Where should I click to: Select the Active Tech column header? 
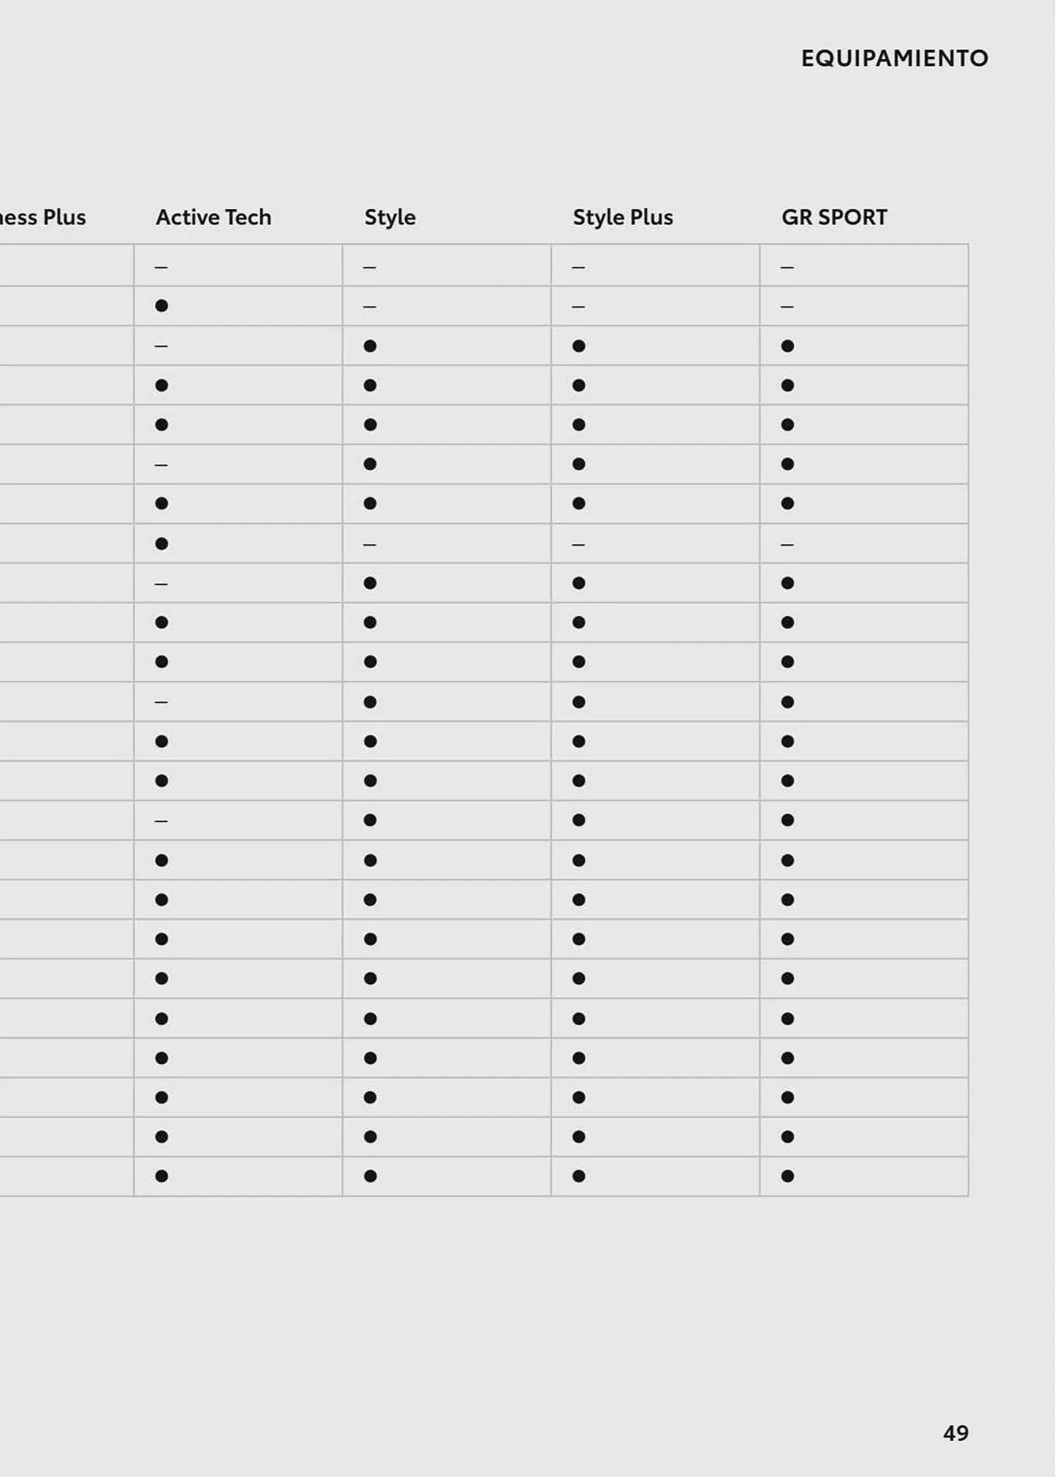[213, 217]
